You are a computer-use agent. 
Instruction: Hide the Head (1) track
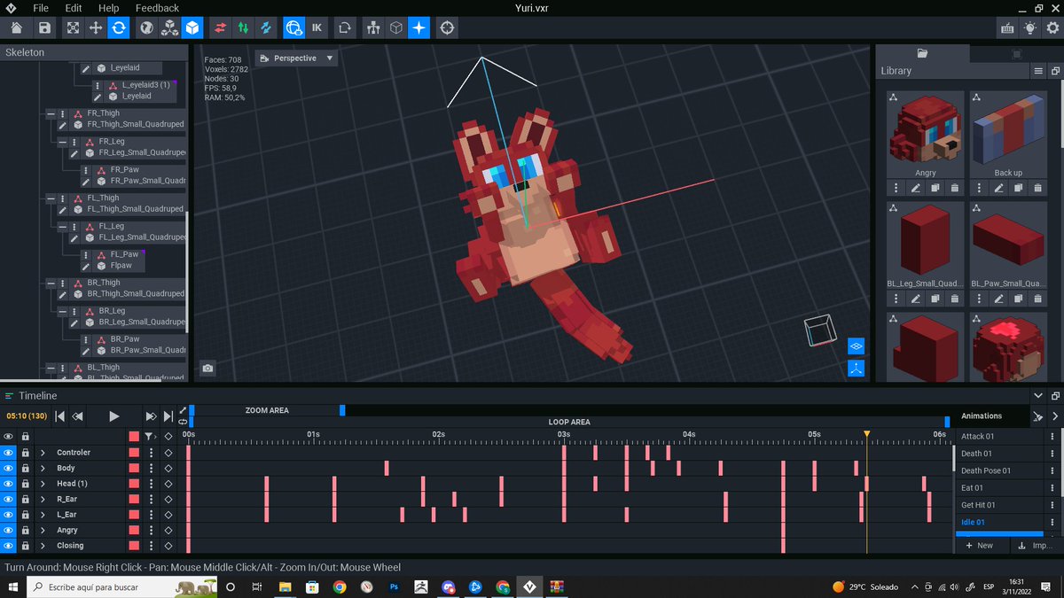[8, 484]
